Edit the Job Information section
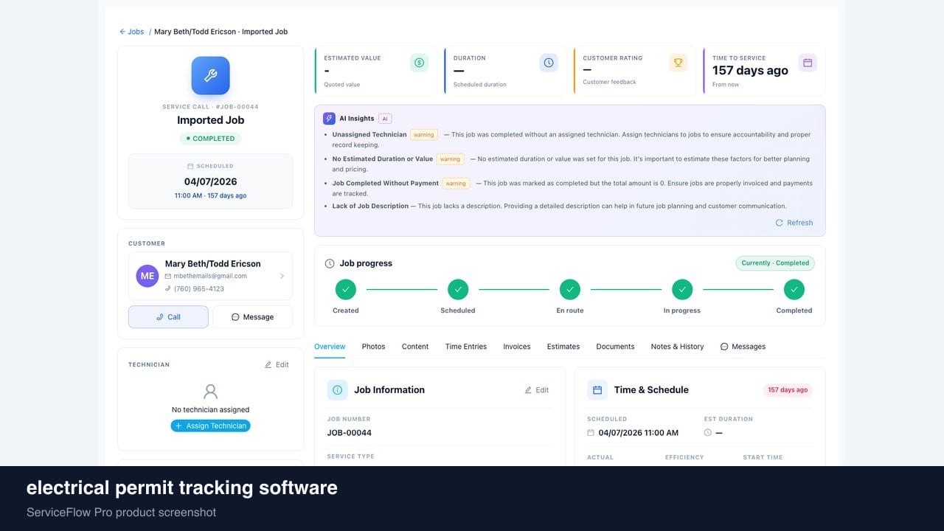Viewport: 944px width, 531px height. click(x=537, y=390)
